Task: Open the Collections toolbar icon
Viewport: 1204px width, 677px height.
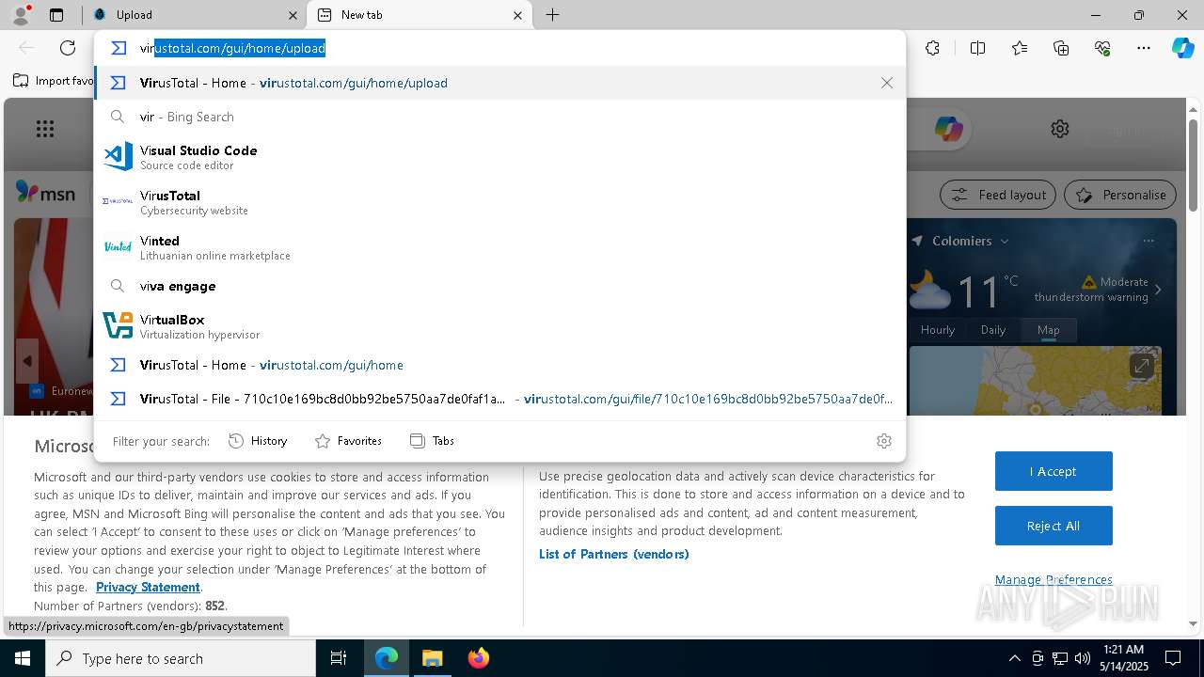Action: [x=1061, y=48]
